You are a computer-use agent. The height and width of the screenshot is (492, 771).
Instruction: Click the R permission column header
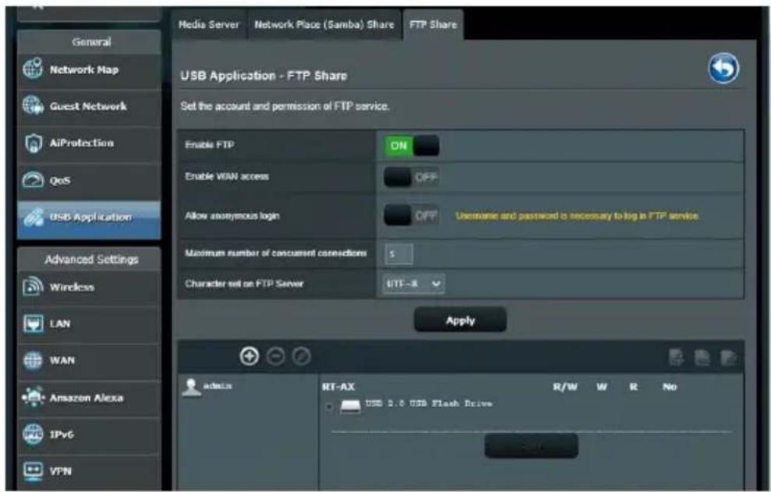(633, 388)
